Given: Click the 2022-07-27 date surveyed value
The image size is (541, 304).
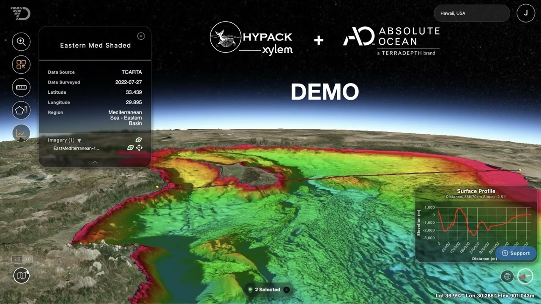Looking at the screenshot, I should (128, 82).
